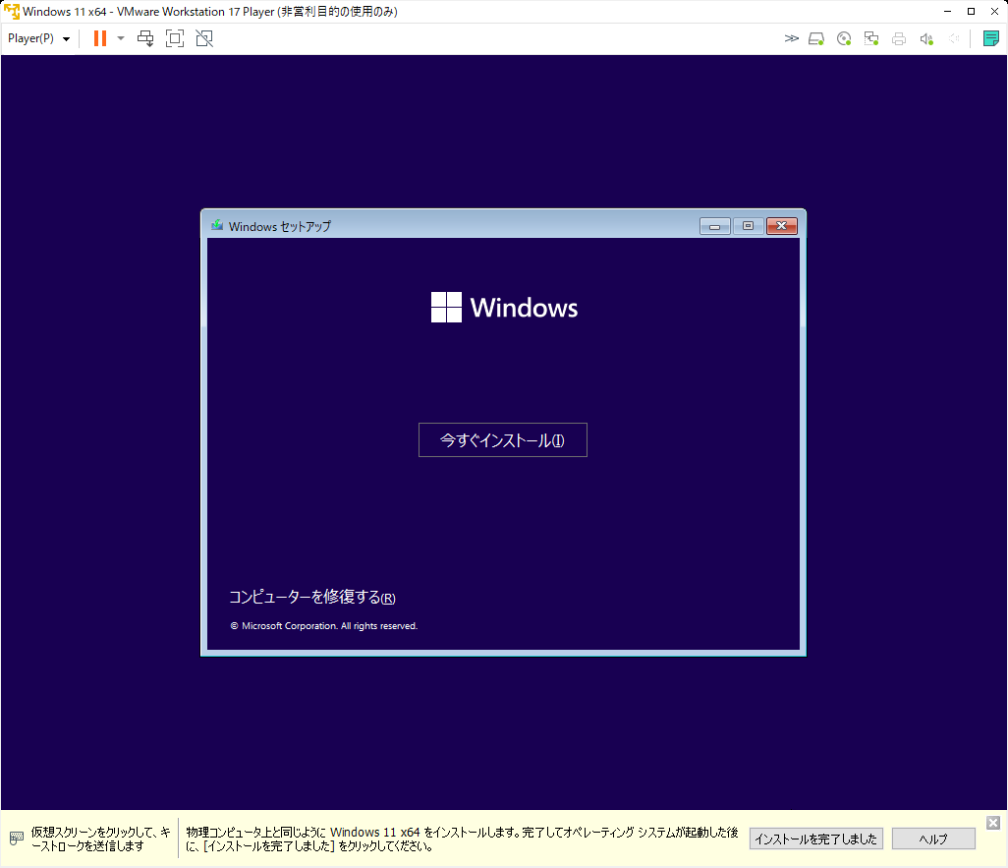Minimize the Windows セットアップ dialog
1008x868 pixels.
click(715, 226)
